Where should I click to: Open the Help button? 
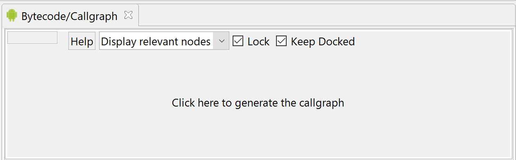coord(82,41)
